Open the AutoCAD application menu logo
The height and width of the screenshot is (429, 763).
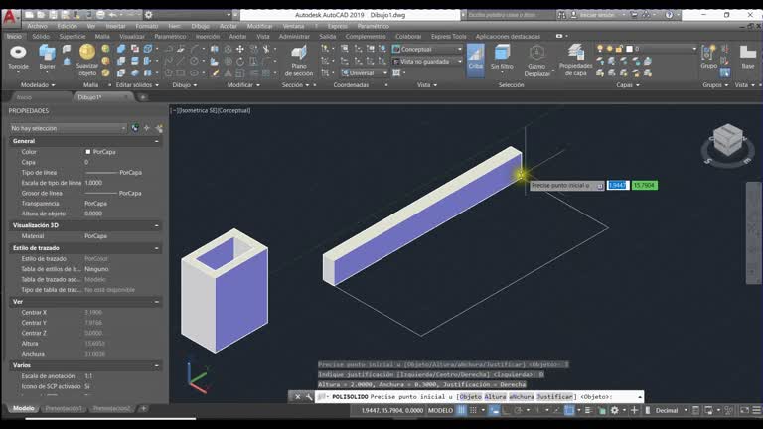[10, 17]
